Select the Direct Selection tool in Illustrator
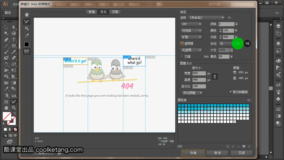The height and width of the screenshot is (160, 284). [14, 27]
